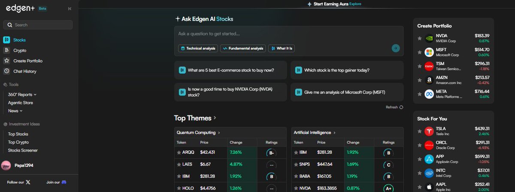Viewport: 515px width, 192px height.
Task: Star IBM in Quantum Computing table
Action: 179,176
